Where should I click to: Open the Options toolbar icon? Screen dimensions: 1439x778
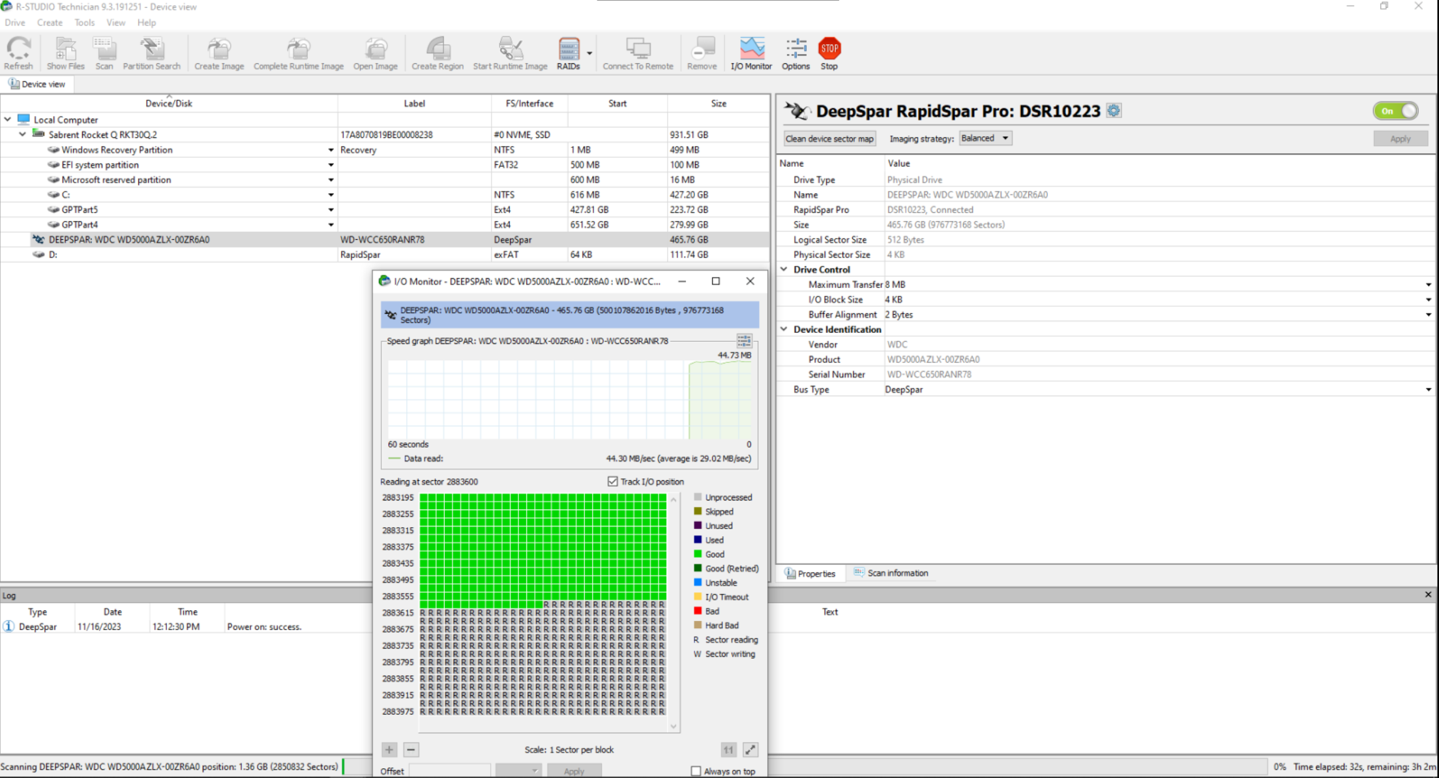[795, 53]
